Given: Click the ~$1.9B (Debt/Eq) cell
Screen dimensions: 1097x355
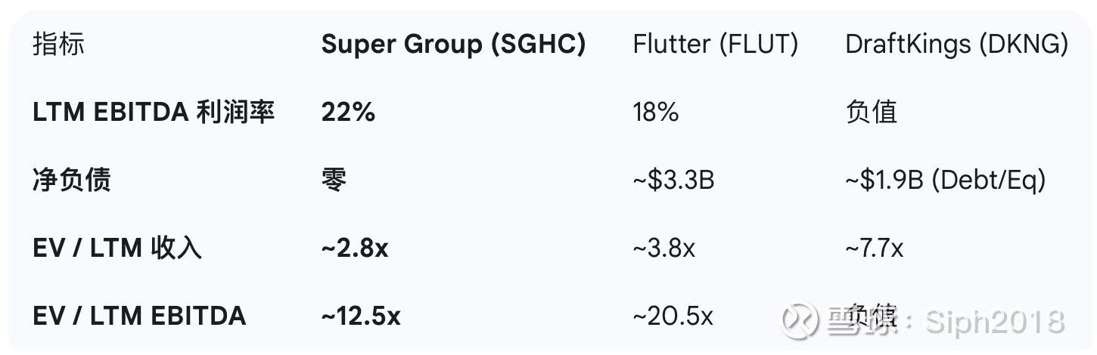Looking at the screenshot, I should pos(945,181).
